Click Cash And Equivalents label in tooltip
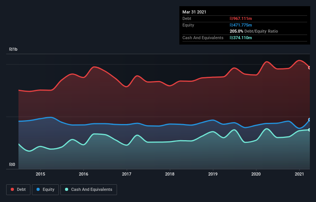The height and width of the screenshot is (202, 316). click(x=203, y=38)
